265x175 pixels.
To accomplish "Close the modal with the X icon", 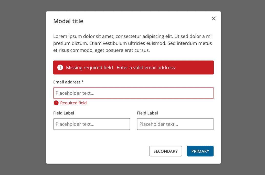I will pyautogui.click(x=214, y=18).
